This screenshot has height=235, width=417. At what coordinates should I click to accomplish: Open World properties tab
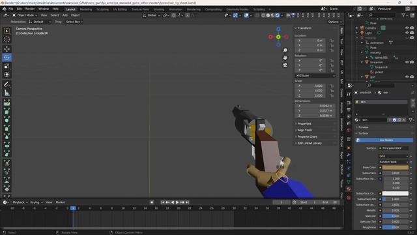tap(349, 131)
